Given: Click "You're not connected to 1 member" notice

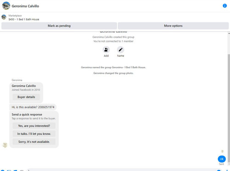Looking at the screenshot, I should coord(113,41).
